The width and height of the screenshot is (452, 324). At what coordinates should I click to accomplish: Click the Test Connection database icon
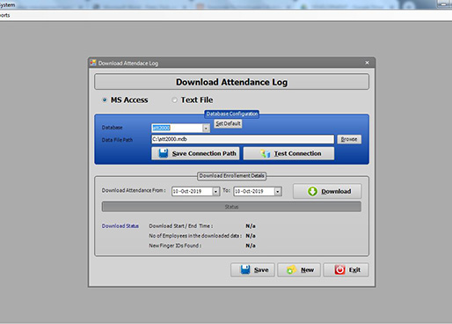pos(266,153)
